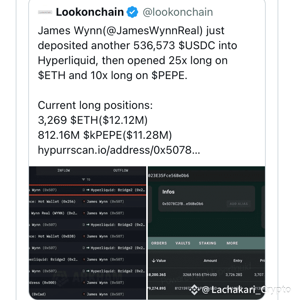Click the document icon on highlighted Bridge2 row
The image size is (294, 300).
83,190
